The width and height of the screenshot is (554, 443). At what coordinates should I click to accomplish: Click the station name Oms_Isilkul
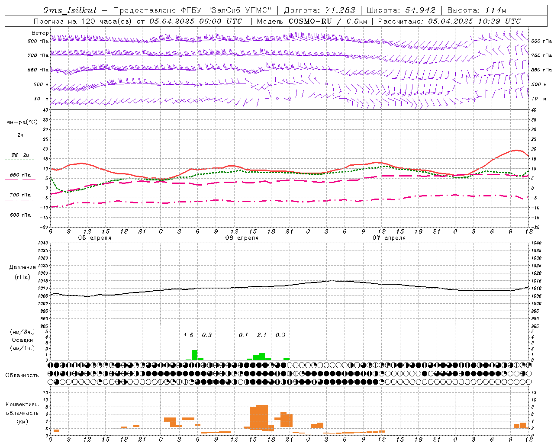70,10
